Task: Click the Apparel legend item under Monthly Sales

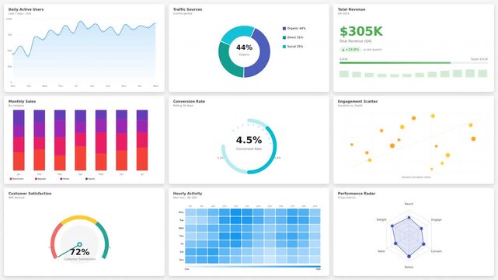Action: (40, 179)
